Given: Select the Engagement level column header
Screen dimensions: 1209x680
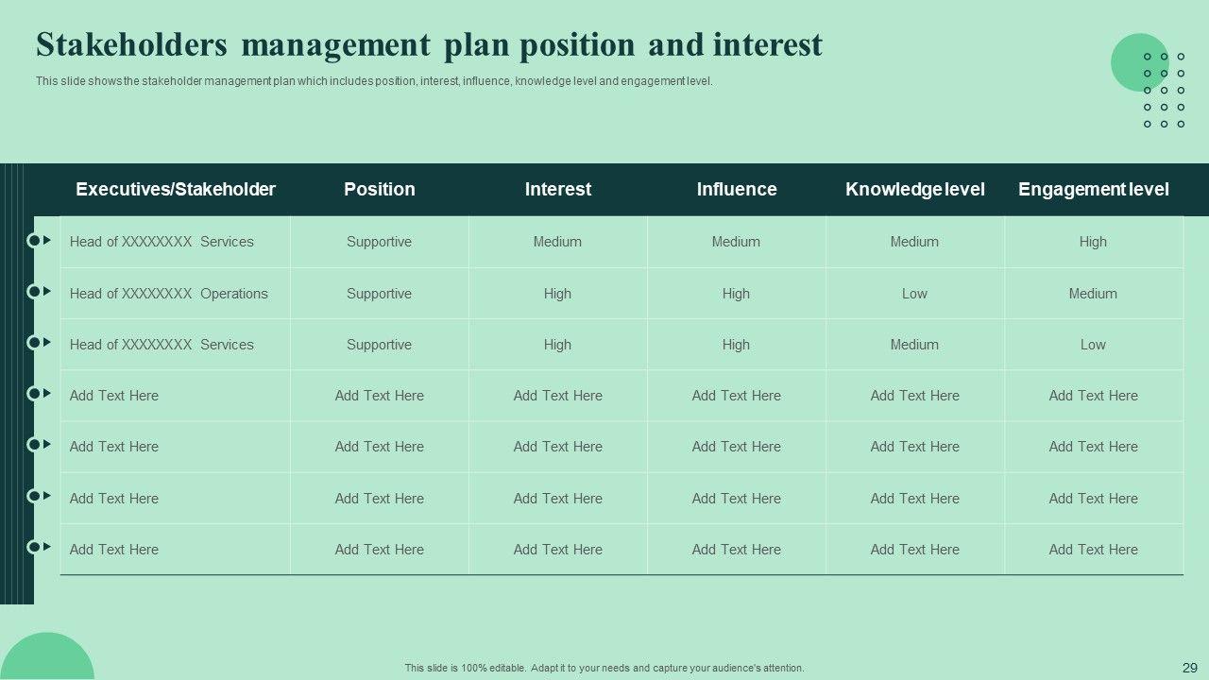Looking at the screenshot, I should [1093, 190].
